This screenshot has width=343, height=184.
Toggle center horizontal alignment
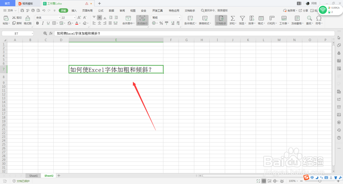[99, 23]
